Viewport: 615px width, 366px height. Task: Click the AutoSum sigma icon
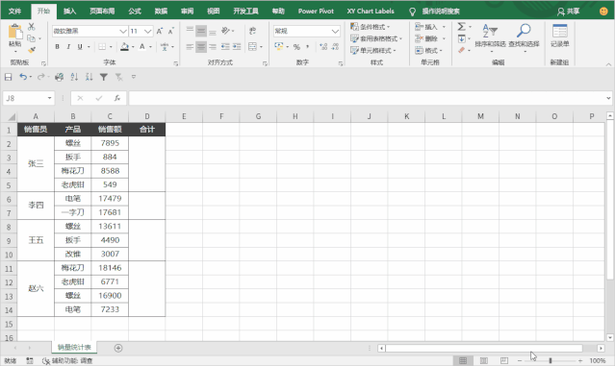click(x=462, y=27)
